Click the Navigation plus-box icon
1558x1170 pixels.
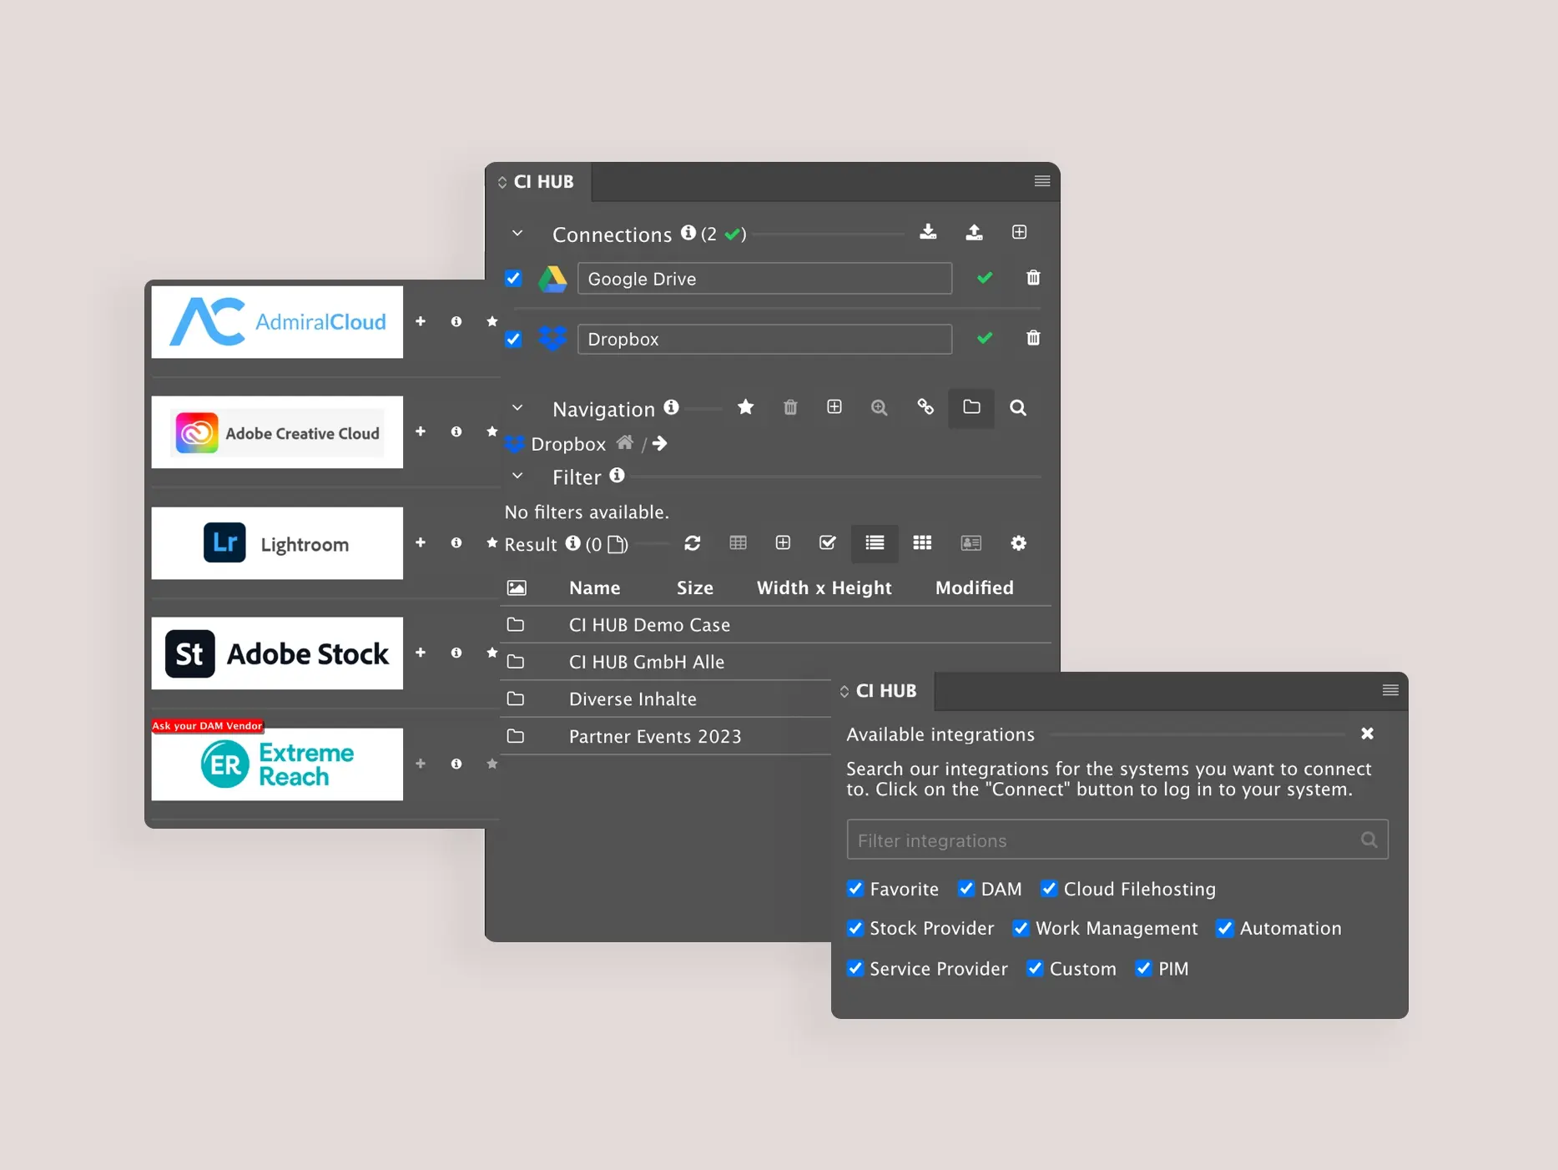coord(834,406)
